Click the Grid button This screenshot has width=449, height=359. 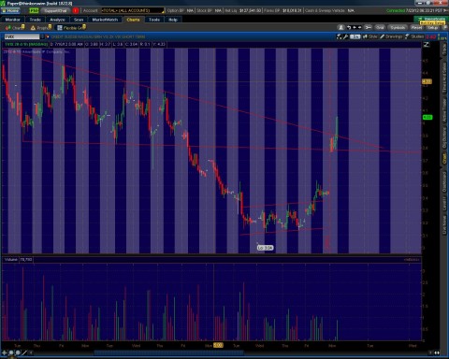(380, 28)
